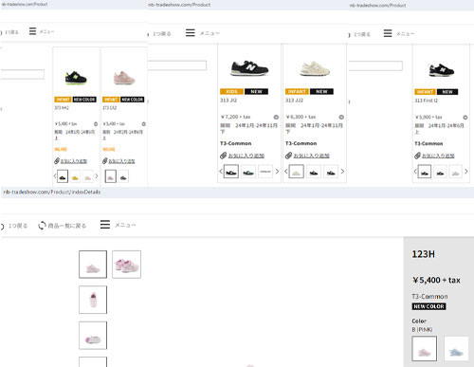The height and width of the screenshot is (367, 474).
Task: Click the search input field in the middle window
Action: (177, 65)
